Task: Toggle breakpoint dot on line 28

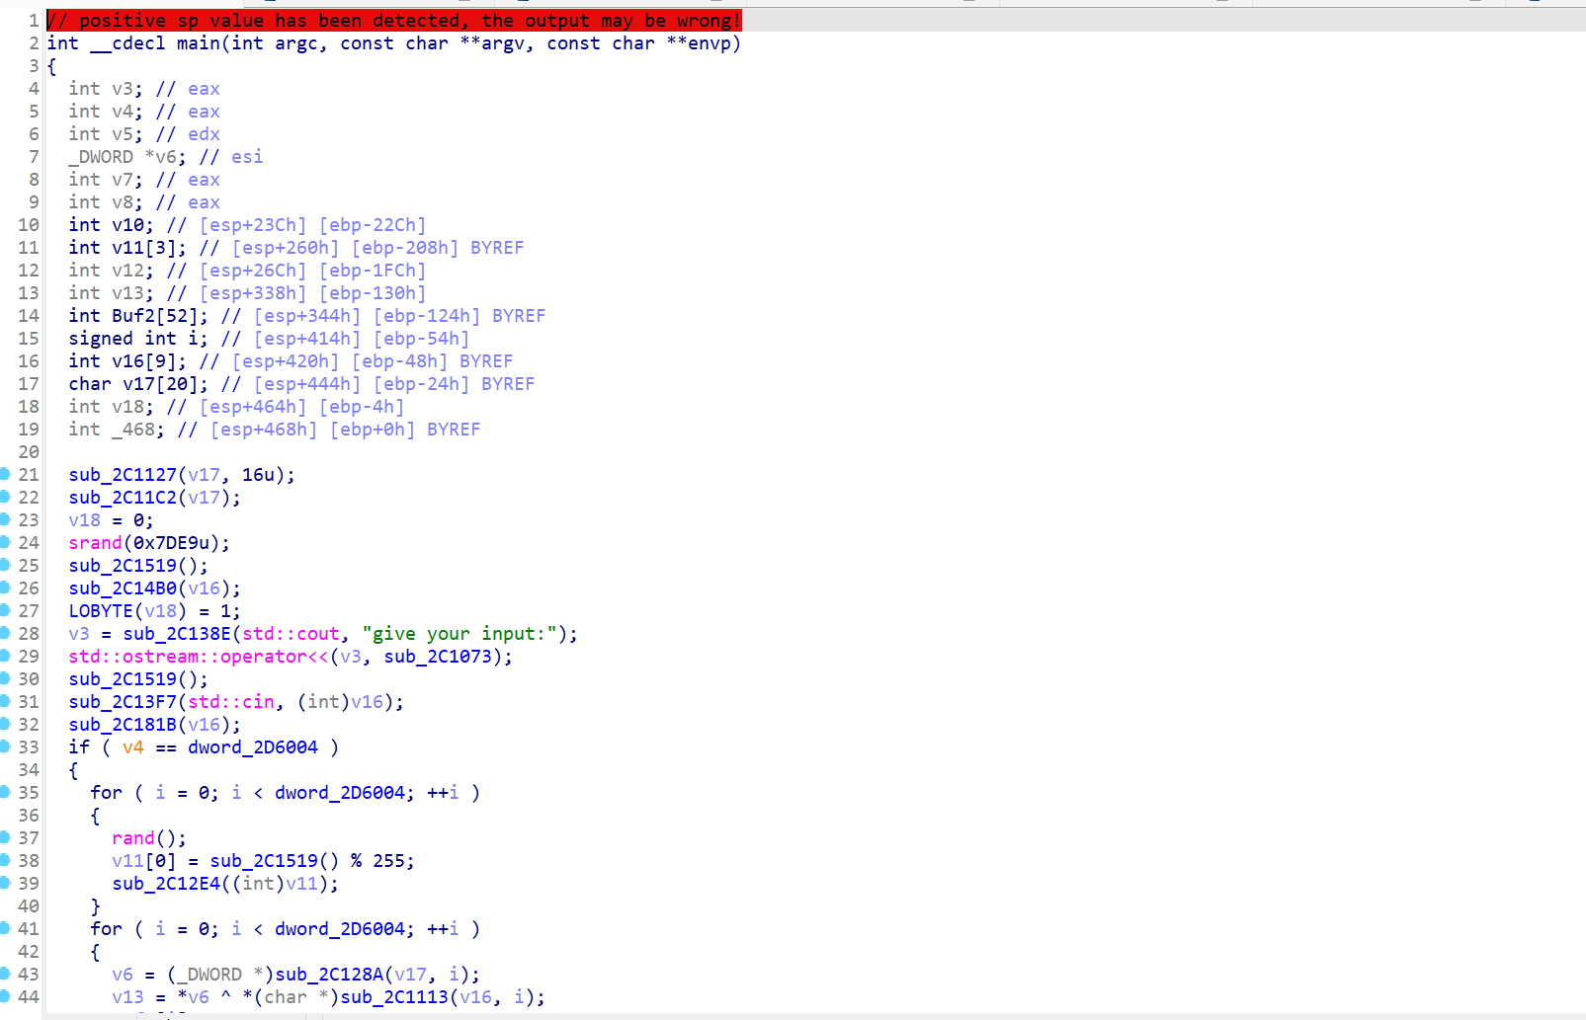Action: [x=5, y=633]
